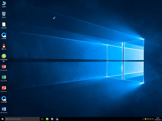Open the volume speaker icon in the tray
The width and height of the screenshot is (162, 121).
(151, 119)
